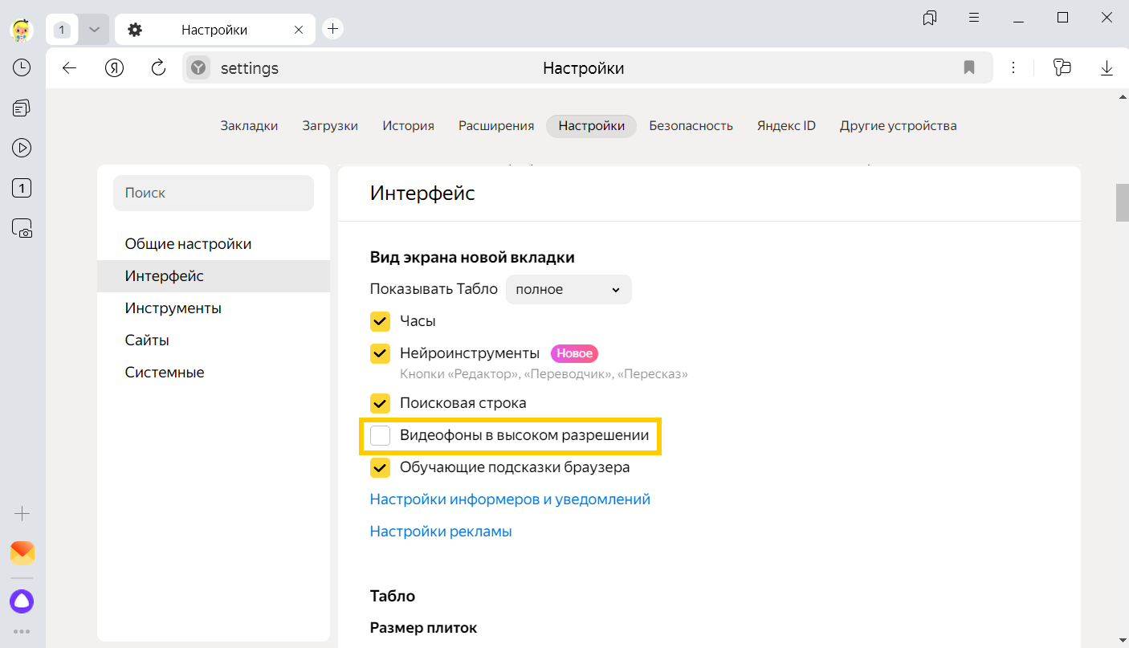Click the scrollbar up arrow
The image size is (1129, 648).
click(1122, 96)
